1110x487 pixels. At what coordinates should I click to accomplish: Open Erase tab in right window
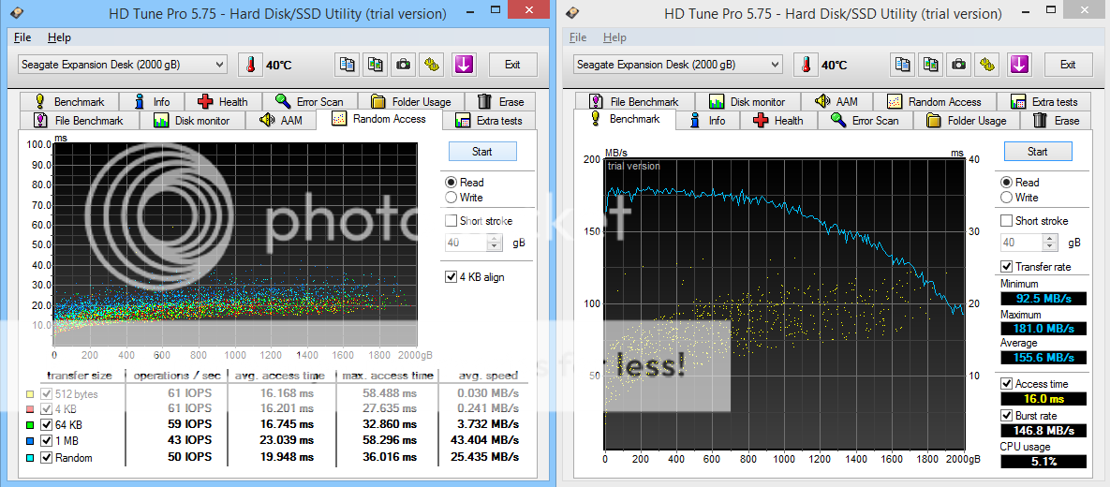tap(1057, 120)
